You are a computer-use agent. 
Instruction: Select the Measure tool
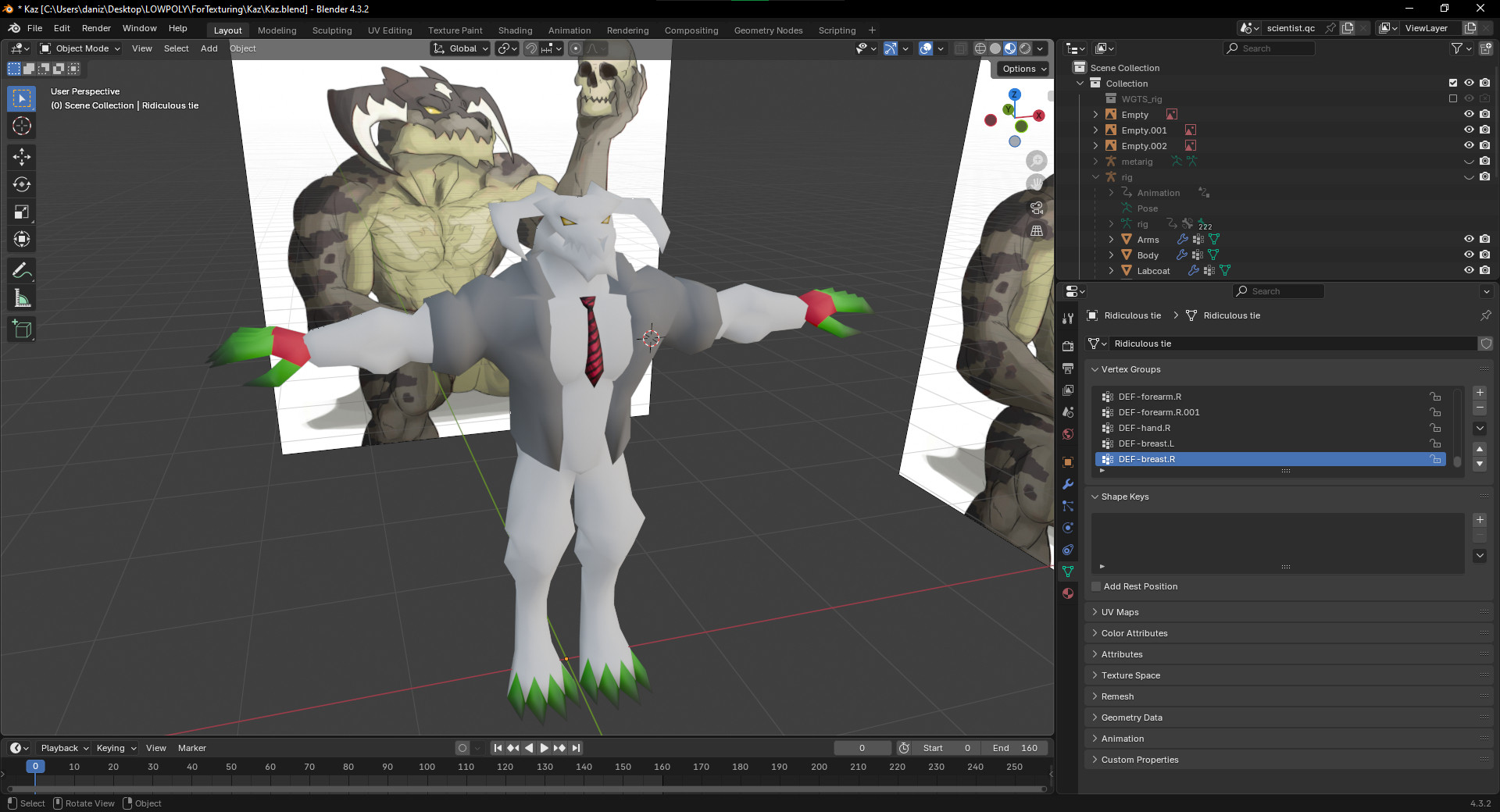click(22, 297)
